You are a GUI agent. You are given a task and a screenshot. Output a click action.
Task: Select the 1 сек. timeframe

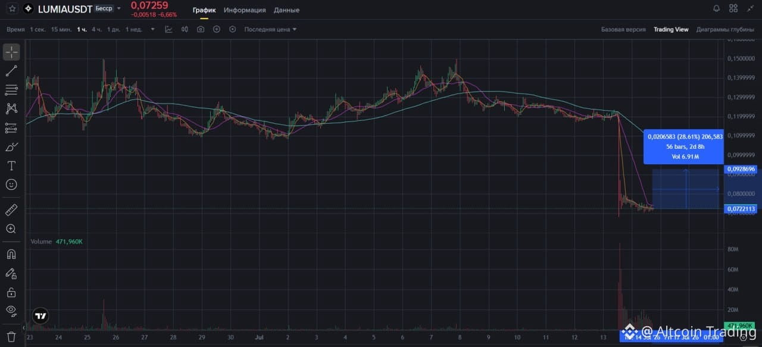(x=38, y=29)
